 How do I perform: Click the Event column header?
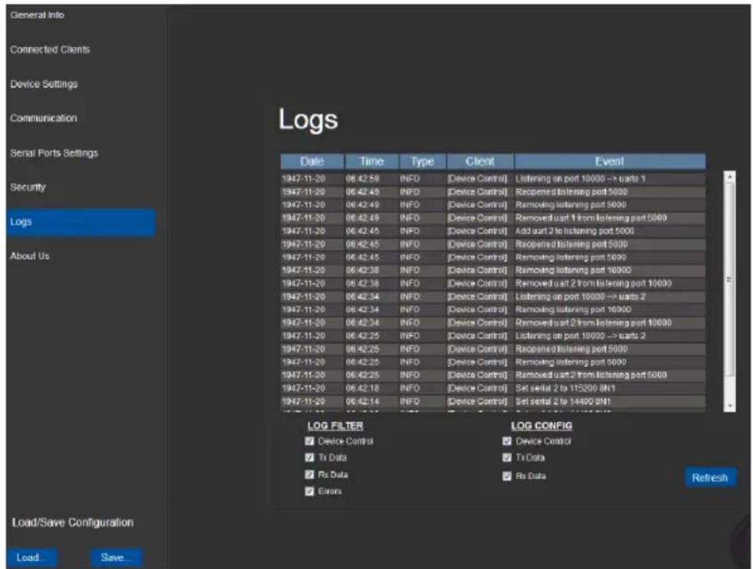click(610, 161)
